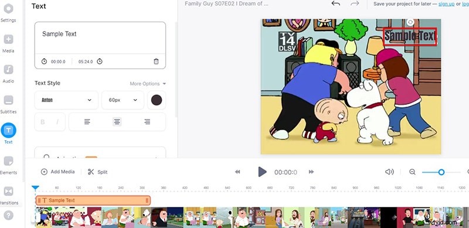Align text right
This screenshot has width=469, height=228.
pyautogui.click(x=147, y=122)
